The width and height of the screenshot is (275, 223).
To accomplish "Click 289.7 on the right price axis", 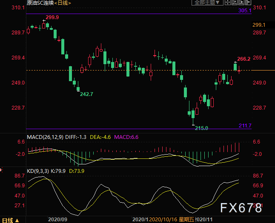I will [259, 33].
